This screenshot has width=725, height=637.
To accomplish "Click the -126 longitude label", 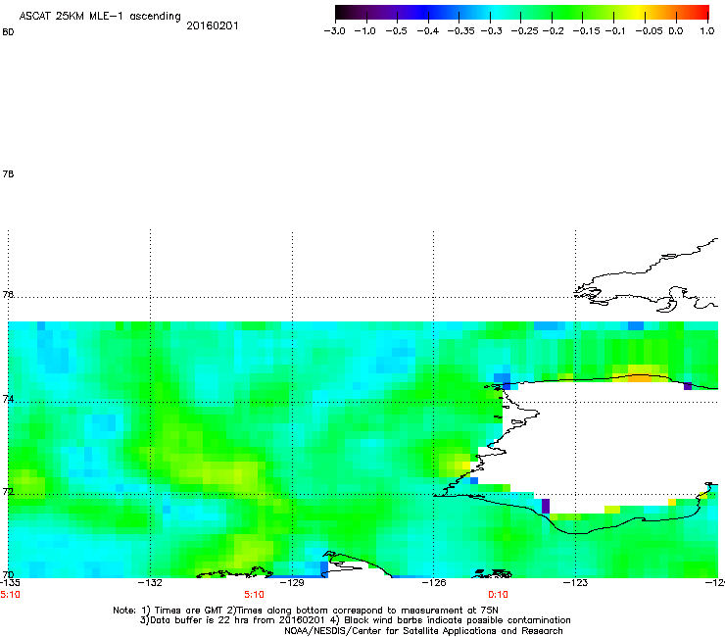I will 434,583.
